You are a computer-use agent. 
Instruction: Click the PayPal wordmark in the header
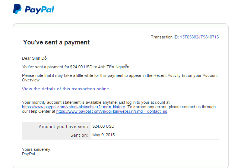coord(39,9)
